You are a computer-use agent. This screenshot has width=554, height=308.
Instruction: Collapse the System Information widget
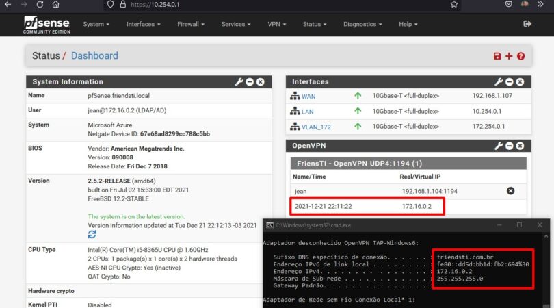(250, 82)
